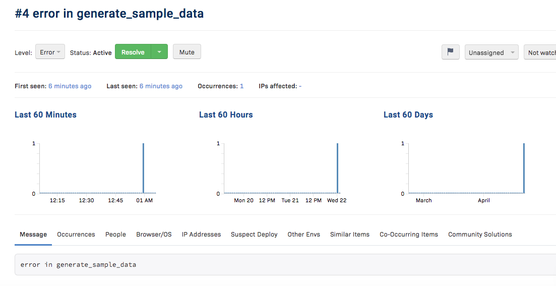Open the Browser/OS tab
The image size is (556, 286).
click(154, 235)
